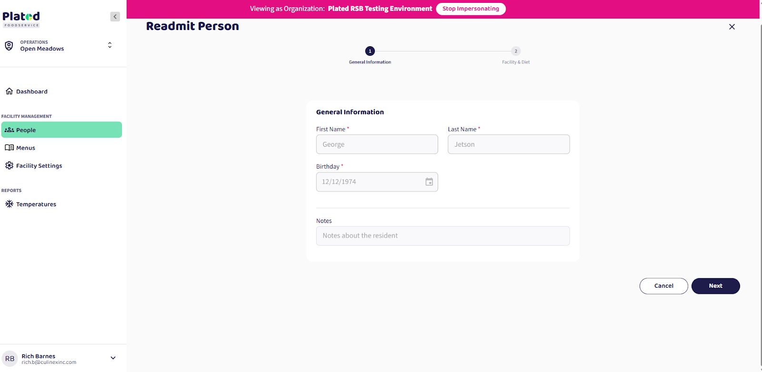Open the Menus page in sidebar
The width and height of the screenshot is (762, 372).
(26, 148)
